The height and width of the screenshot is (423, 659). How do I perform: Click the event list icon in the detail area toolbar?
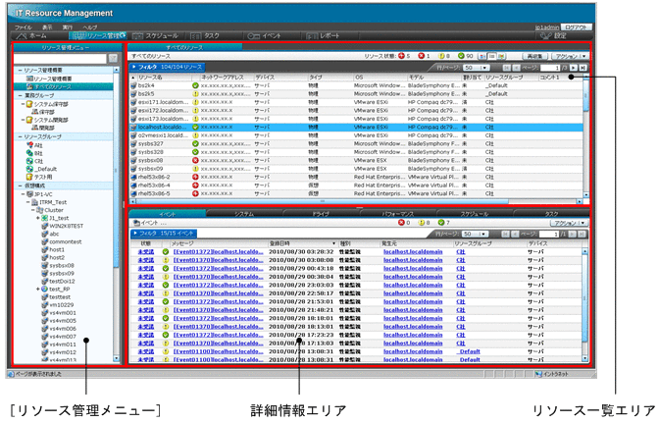[136, 223]
